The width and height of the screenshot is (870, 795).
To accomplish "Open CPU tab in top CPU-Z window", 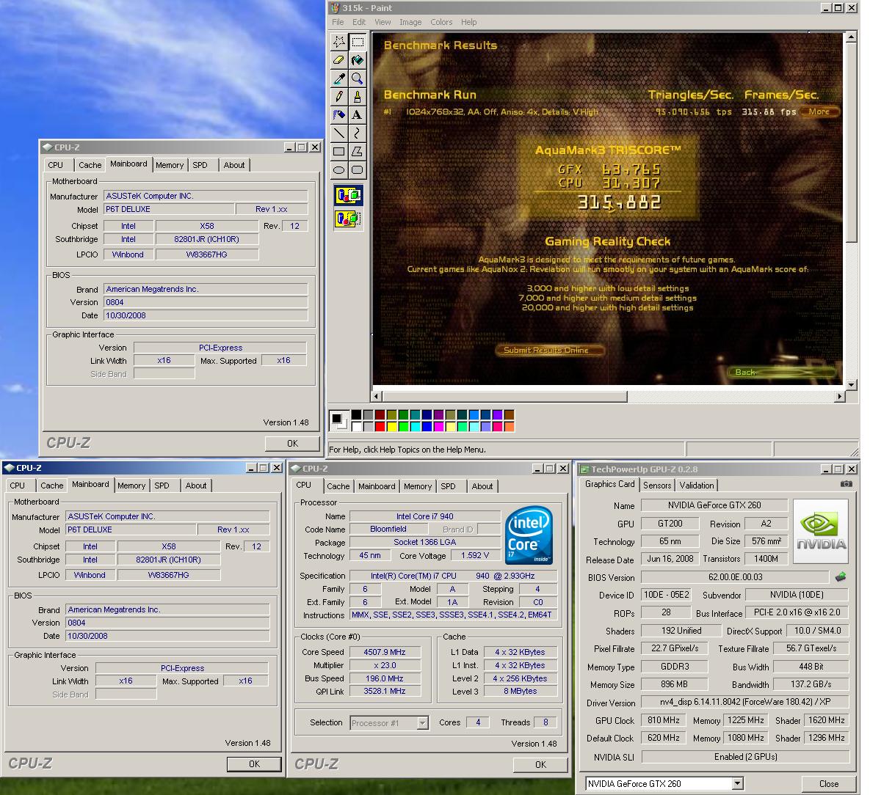I will point(56,165).
